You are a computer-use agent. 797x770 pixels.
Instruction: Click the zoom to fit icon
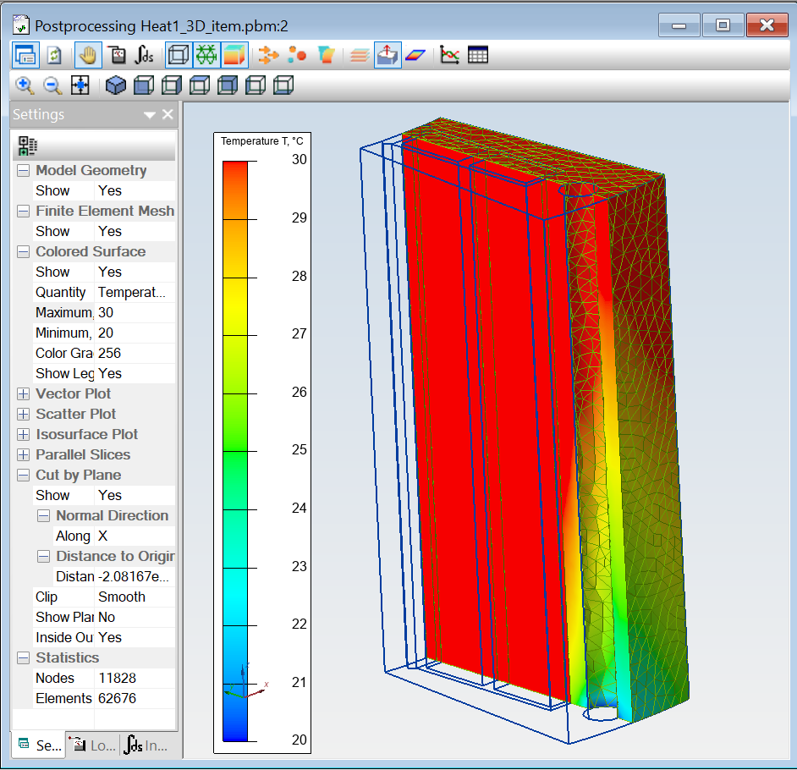click(80, 86)
